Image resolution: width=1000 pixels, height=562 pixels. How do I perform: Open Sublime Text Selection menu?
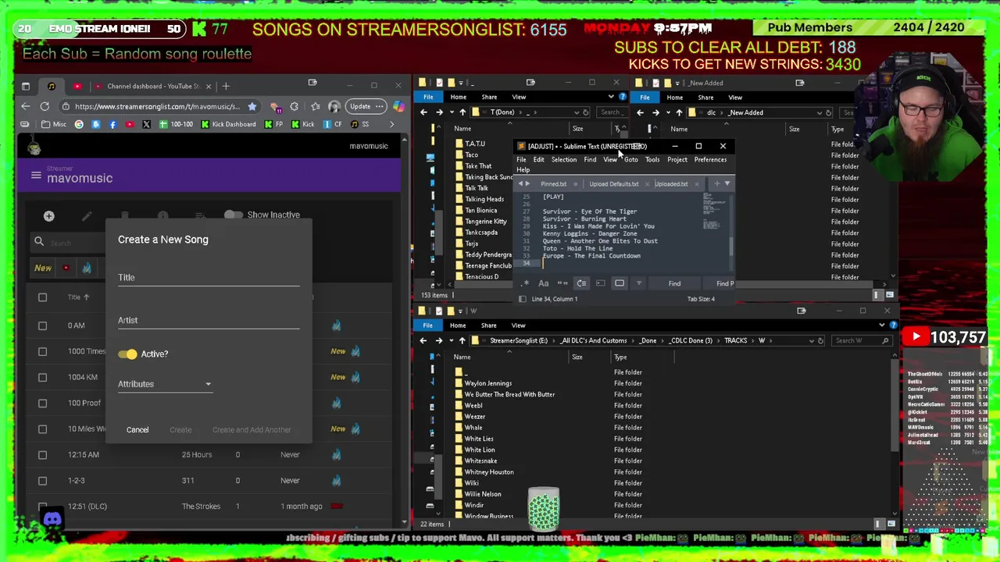[x=563, y=160]
